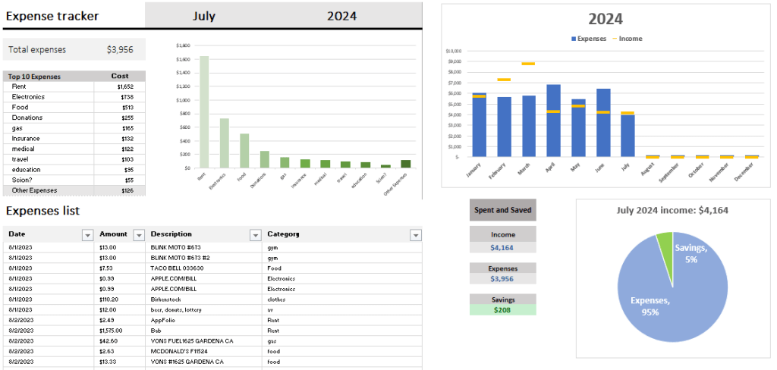Click the Top 10 Expenses table header
The width and height of the screenshot is (777, 370).
coord(36,77)
